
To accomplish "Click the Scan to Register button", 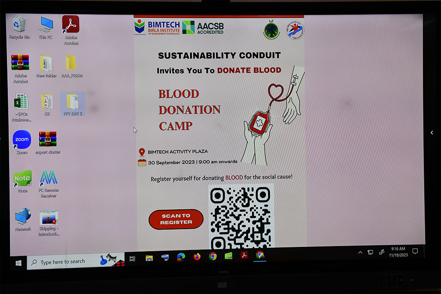I will point(176,219).
